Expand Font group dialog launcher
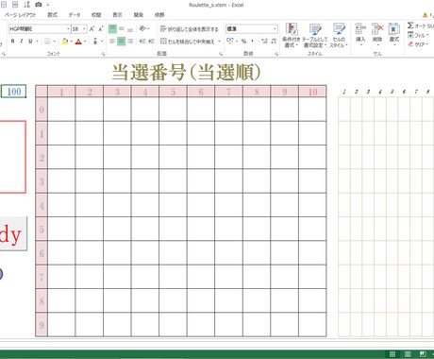Viewport: 434px width, 359px height. (x=103, y=54)
